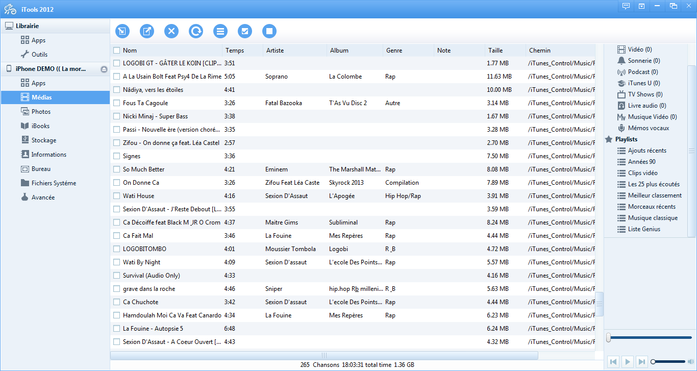697x371 pixels.
Task: Sort the list by the Artiste column
Action: click(x=294, y=51)
